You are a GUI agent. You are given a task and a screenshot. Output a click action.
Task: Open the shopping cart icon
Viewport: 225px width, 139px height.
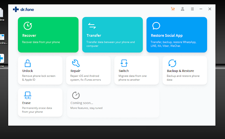click(173, 9)
